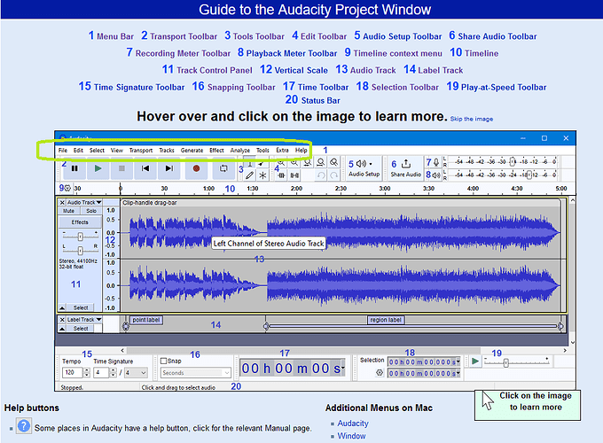
Task: Open the Timeline options gear icon
Action: [67, 188]
